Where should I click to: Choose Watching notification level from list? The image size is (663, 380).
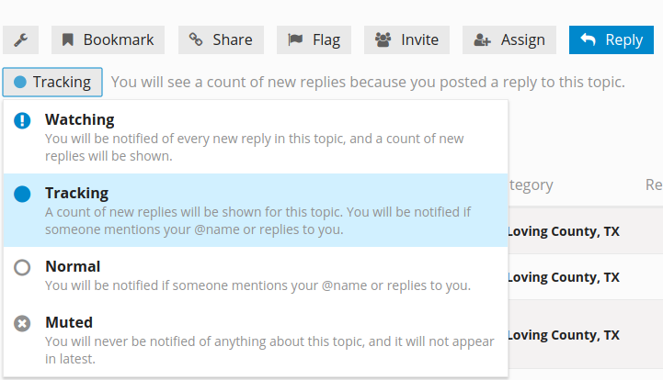pos(256,137)
